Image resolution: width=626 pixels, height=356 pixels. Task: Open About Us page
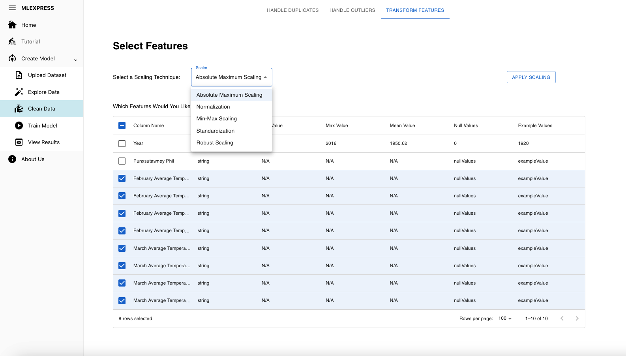click(x=33, y=159)
